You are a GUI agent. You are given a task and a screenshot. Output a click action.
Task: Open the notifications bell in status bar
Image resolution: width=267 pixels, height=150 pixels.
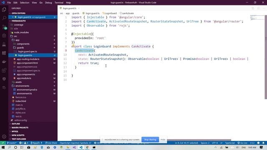point(263,143)
